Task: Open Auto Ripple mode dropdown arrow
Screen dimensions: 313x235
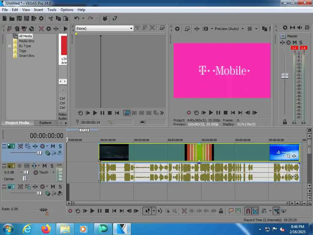Action: click(270, 211)
